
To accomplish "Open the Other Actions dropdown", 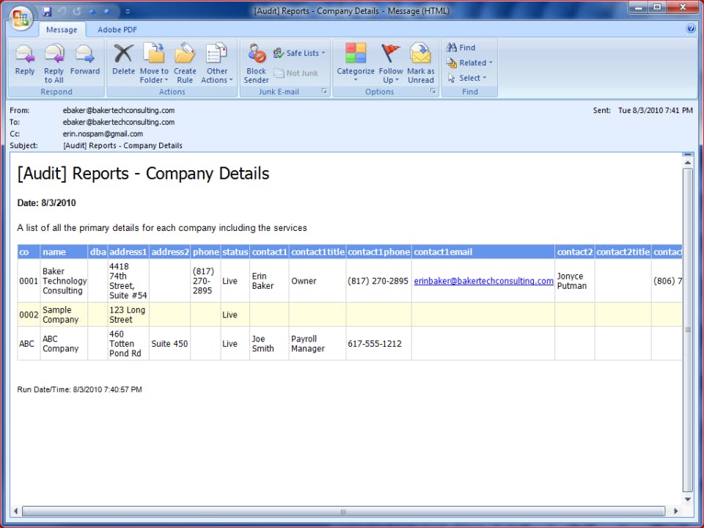I will click(217, 63).
